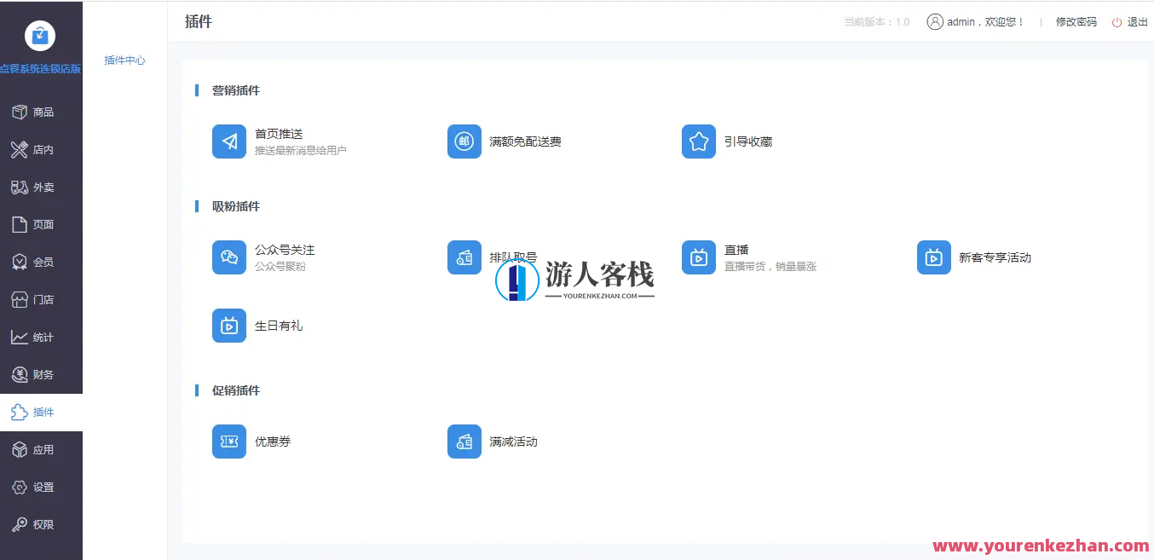Open the 财务 finance sidebar icon

20,374
